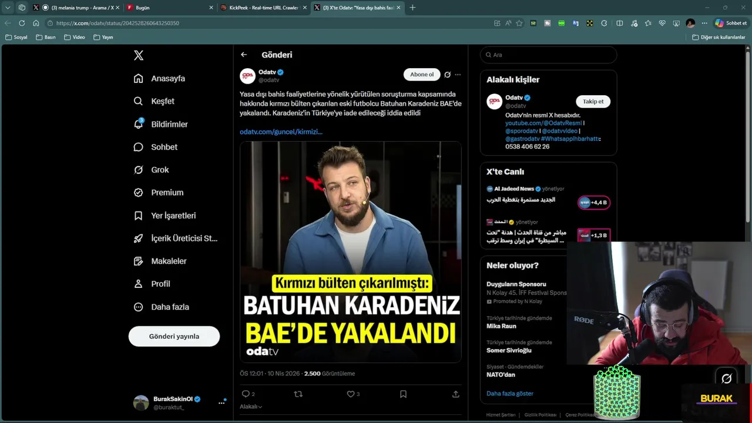Open Grok from the sidebar
Viewport: 752px width, 423px height.
pyautogui.click(x=151, y=170)
